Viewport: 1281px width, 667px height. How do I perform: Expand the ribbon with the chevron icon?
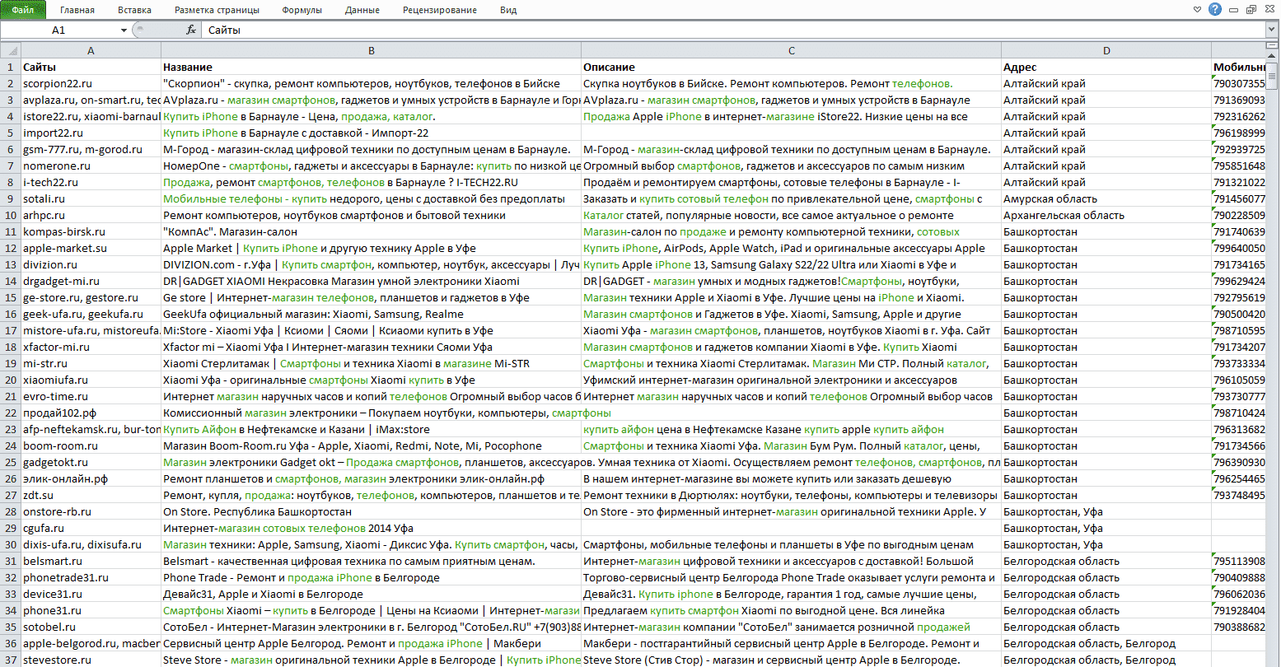1198,10
